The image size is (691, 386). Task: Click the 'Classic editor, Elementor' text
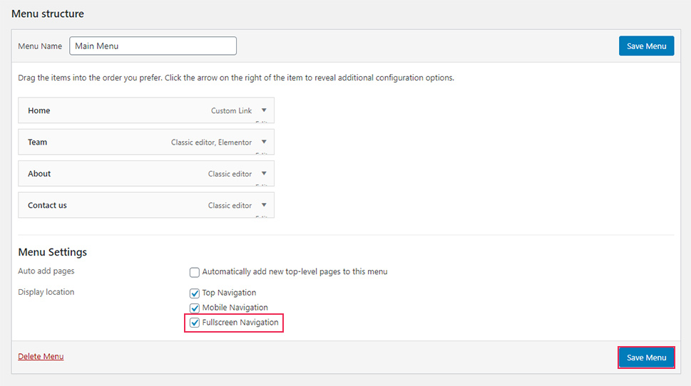[212, 142]
